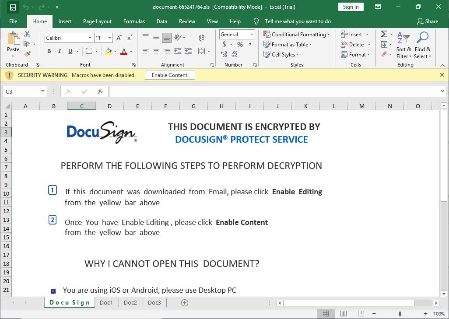Toggle Italic formatting

(60, 51)
